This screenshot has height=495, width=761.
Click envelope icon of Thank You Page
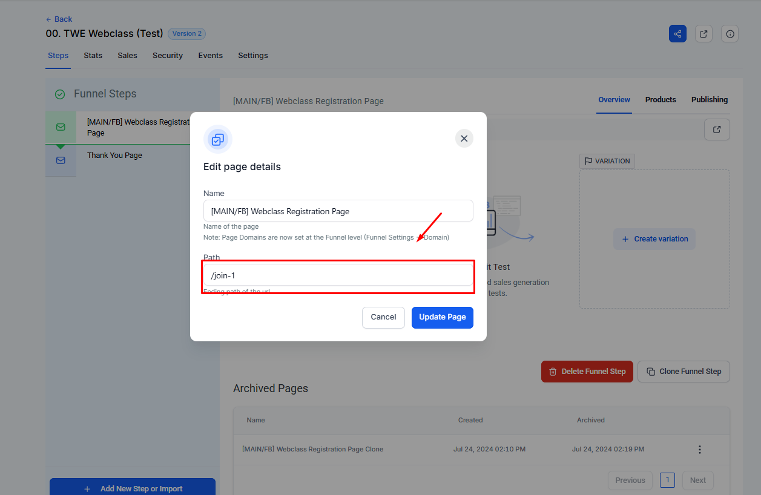tap(61, 160)
